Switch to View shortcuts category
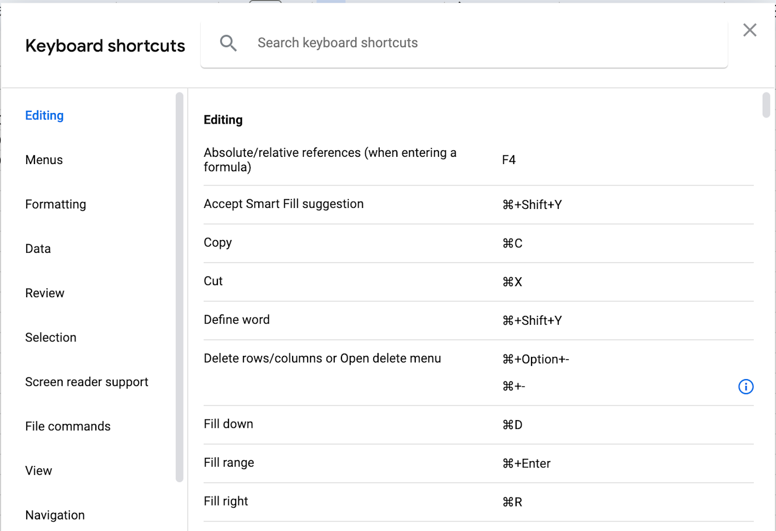776x531 pixels. pyautogui.click(x=38, y=470)
